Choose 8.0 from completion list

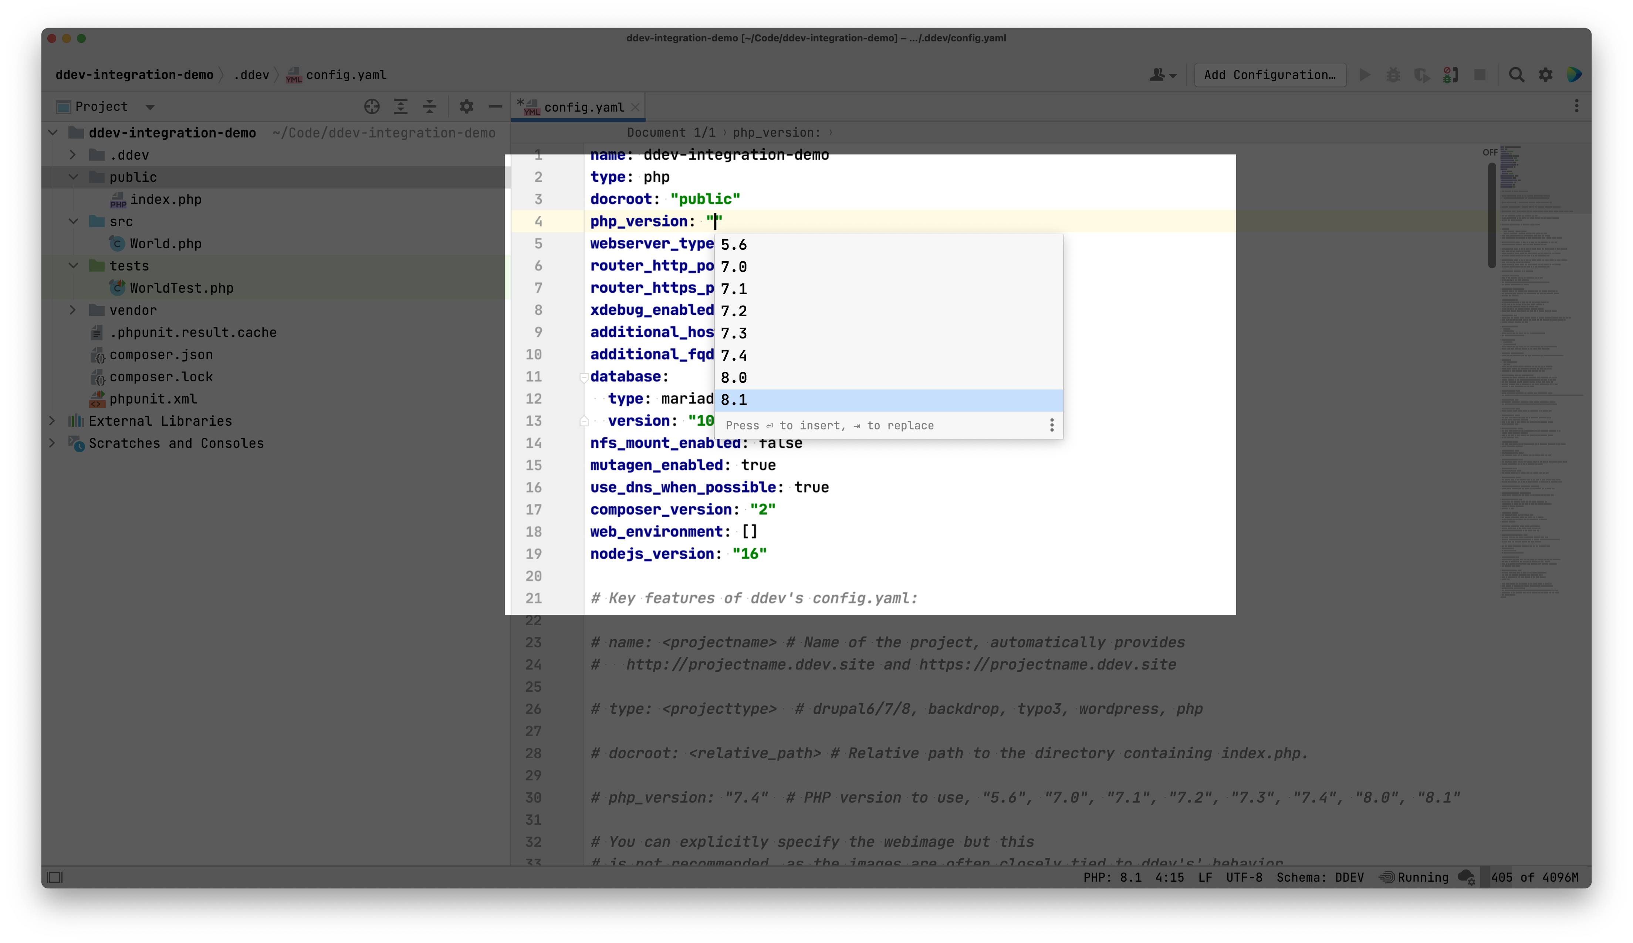(889, 378)
